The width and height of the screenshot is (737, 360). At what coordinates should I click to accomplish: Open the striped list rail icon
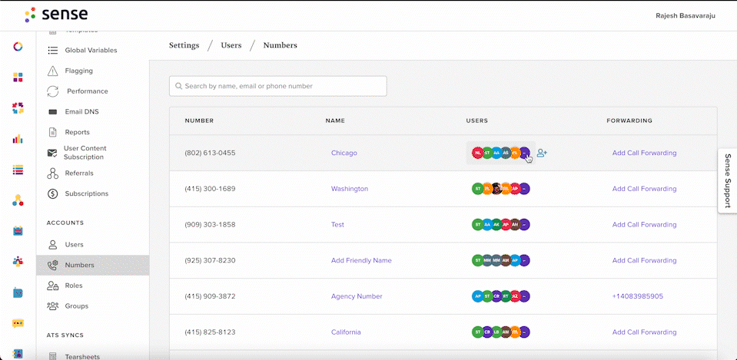(x=18, y=170)
